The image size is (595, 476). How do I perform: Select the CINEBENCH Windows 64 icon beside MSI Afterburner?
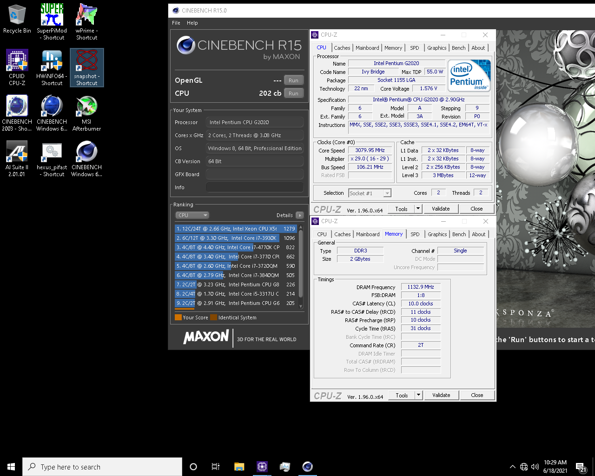[x=52, y=113]
